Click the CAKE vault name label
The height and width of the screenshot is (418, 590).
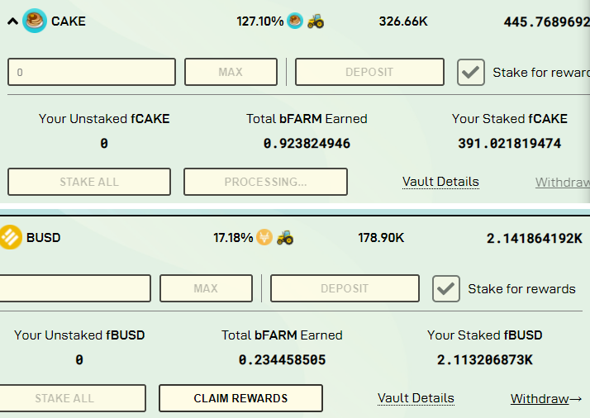click(x=69, y=21)
